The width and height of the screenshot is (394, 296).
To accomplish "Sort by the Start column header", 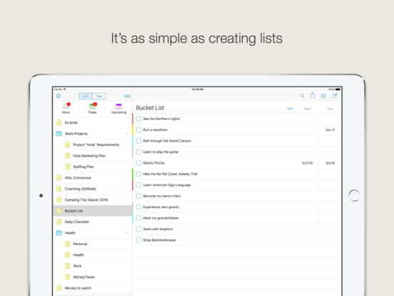I will click(x=308, y=109).
